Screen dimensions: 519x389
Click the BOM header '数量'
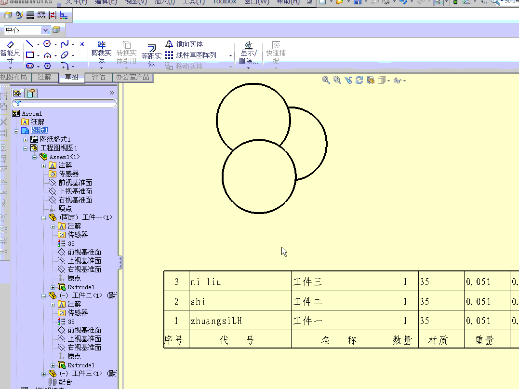405,339
